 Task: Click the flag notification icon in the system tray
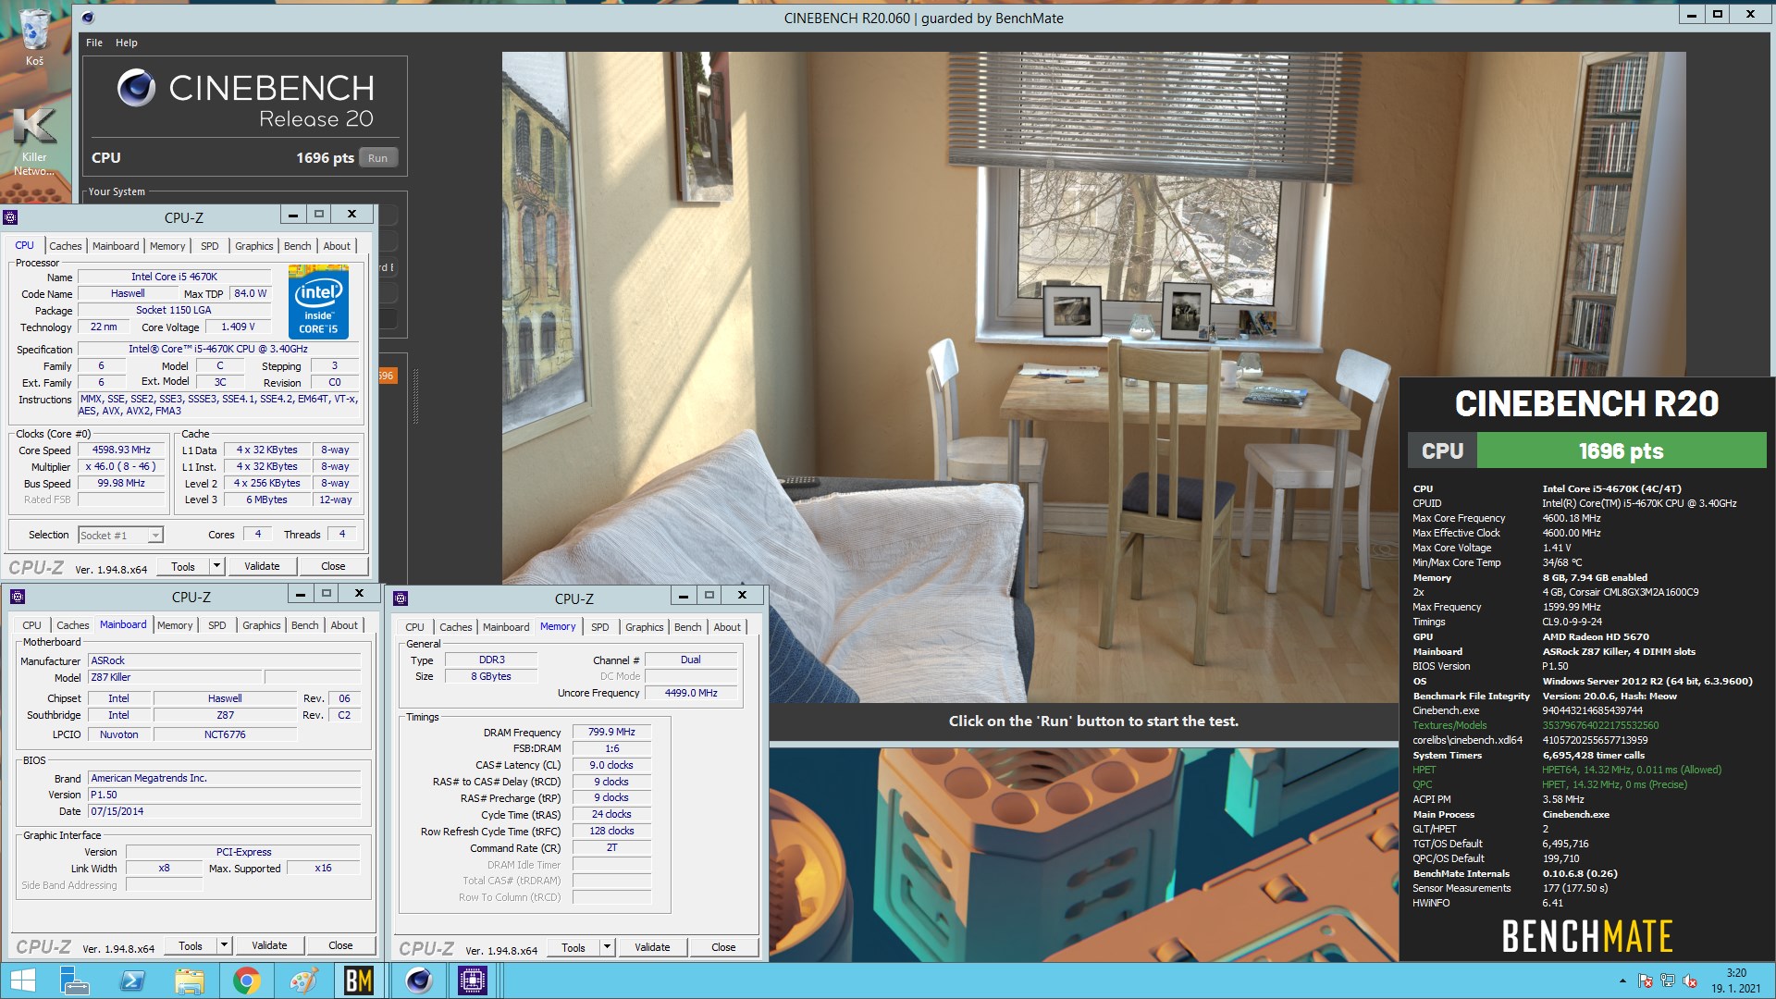coord(1645,980)
